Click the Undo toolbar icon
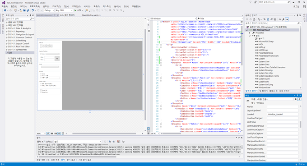This screenshot has width=307, height=166. point(33,10)
